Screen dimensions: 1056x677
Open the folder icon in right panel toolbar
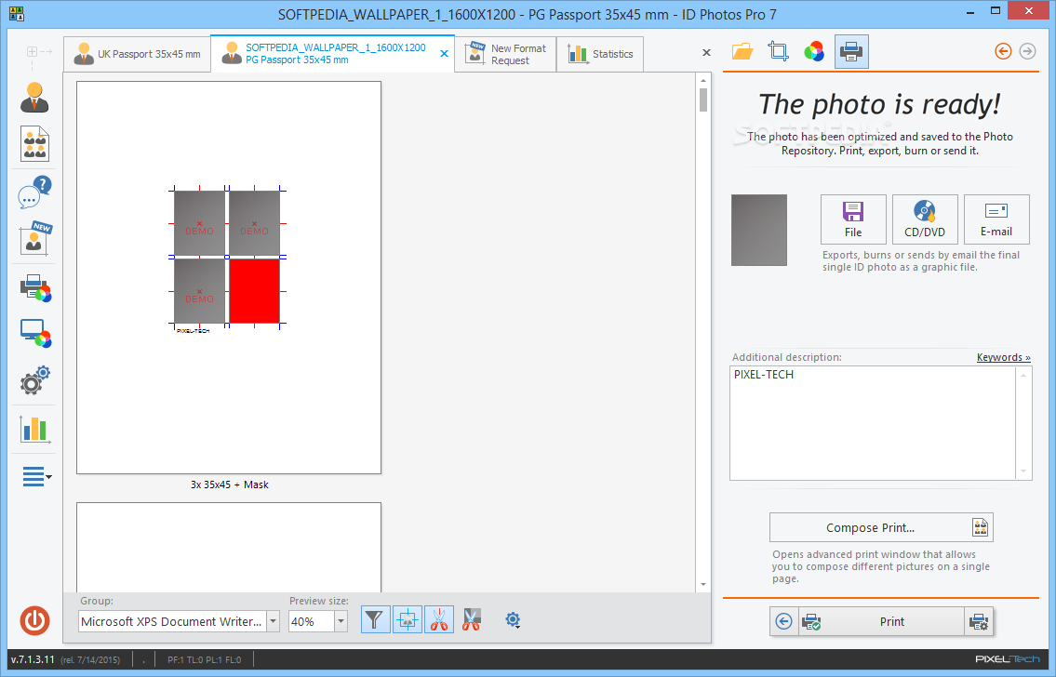pyautogui.click(x=742, y=52)
